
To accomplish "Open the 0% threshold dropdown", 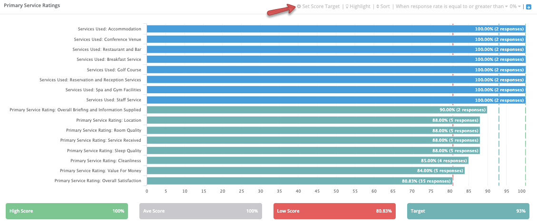I will 516,7.
